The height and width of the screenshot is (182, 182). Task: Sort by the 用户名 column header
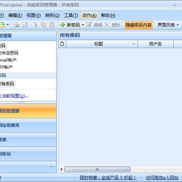pos(156,44)
